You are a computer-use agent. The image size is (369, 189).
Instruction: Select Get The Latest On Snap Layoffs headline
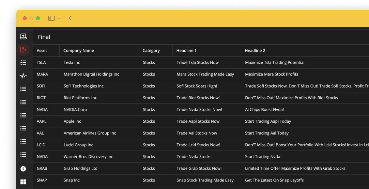pyautogui.click(x=274, y=180)
